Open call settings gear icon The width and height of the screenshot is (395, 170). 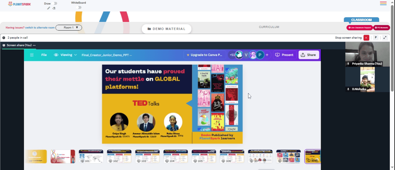click(4, 38)
